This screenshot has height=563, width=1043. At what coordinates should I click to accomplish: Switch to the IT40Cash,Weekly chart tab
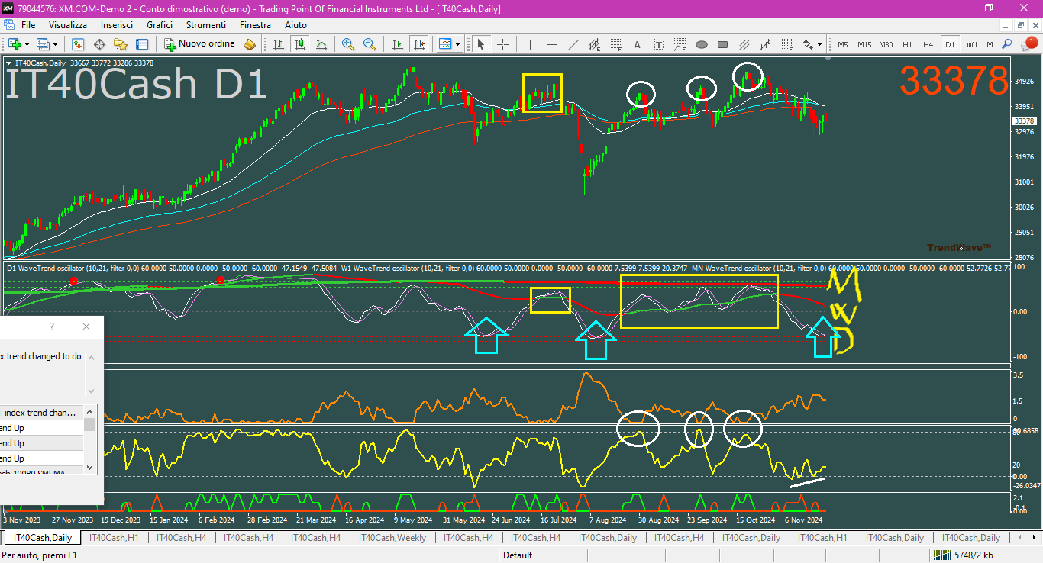[392, 538]
